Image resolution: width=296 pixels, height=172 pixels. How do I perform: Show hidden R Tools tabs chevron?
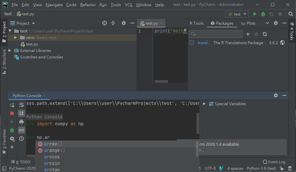click(x=267, y=23)
